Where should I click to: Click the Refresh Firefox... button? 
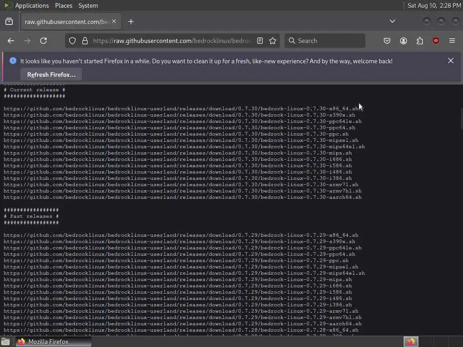(51, 75)
